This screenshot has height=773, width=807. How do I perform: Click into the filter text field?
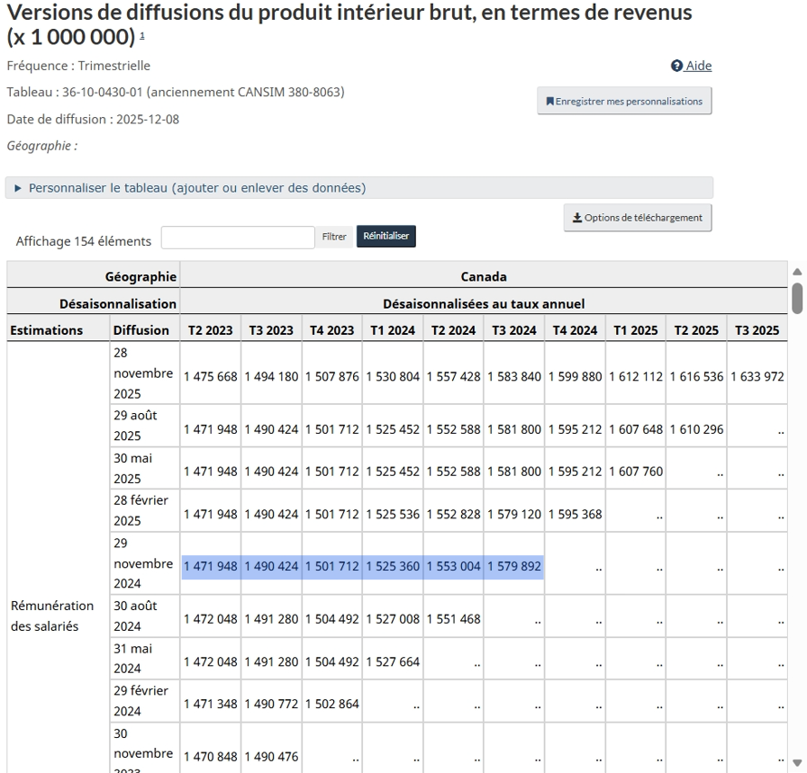tap(238, 238)
